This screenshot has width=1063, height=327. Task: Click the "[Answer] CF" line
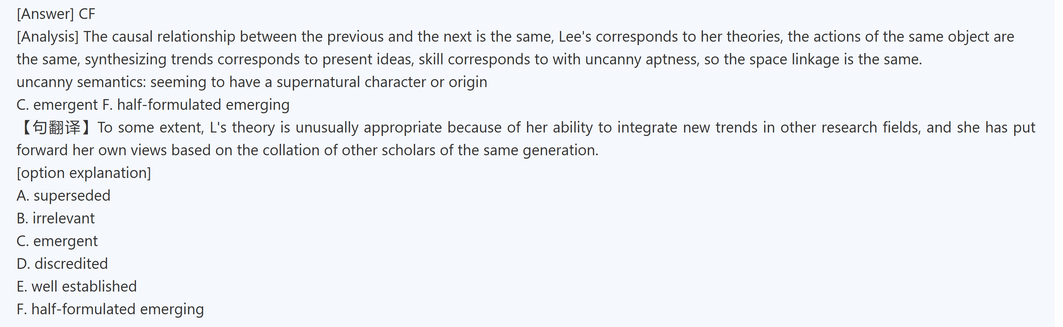(56, 14)
